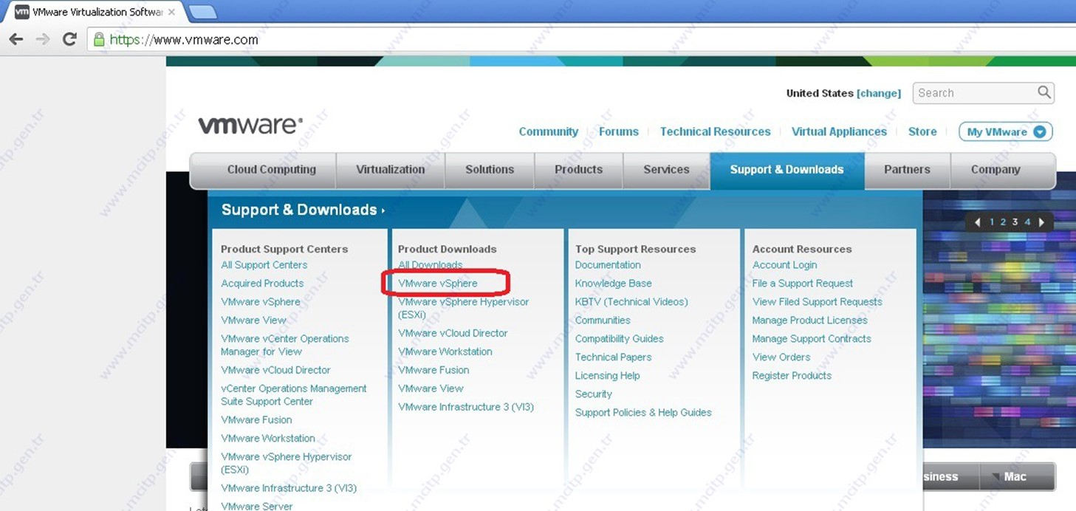Visit the Virtual Appliances page
Image resolution: width=1076 pixels, height=511 pixels.
(839, 132)
